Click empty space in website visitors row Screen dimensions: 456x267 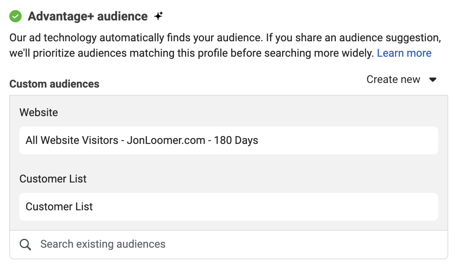[347, 140]
